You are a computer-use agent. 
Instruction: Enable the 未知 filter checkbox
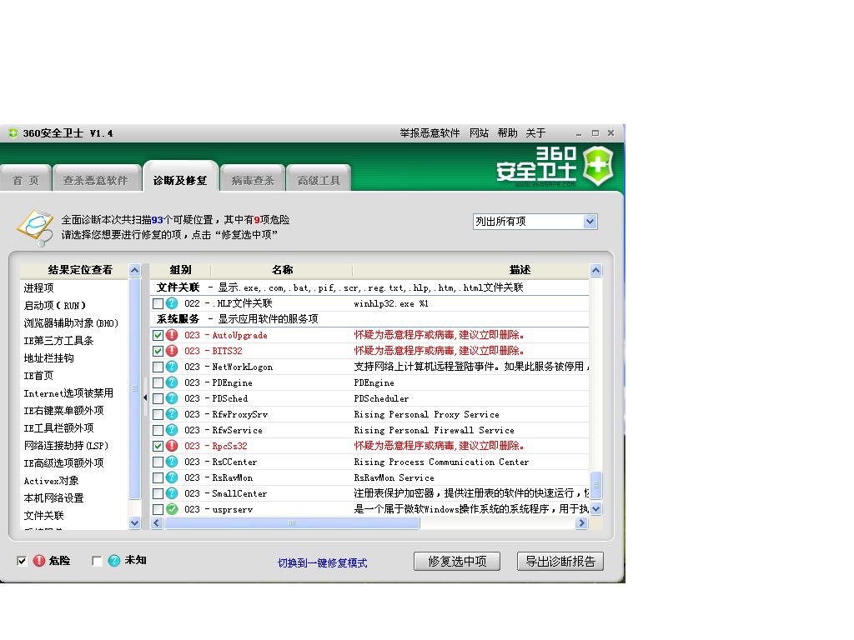(97, 561)
